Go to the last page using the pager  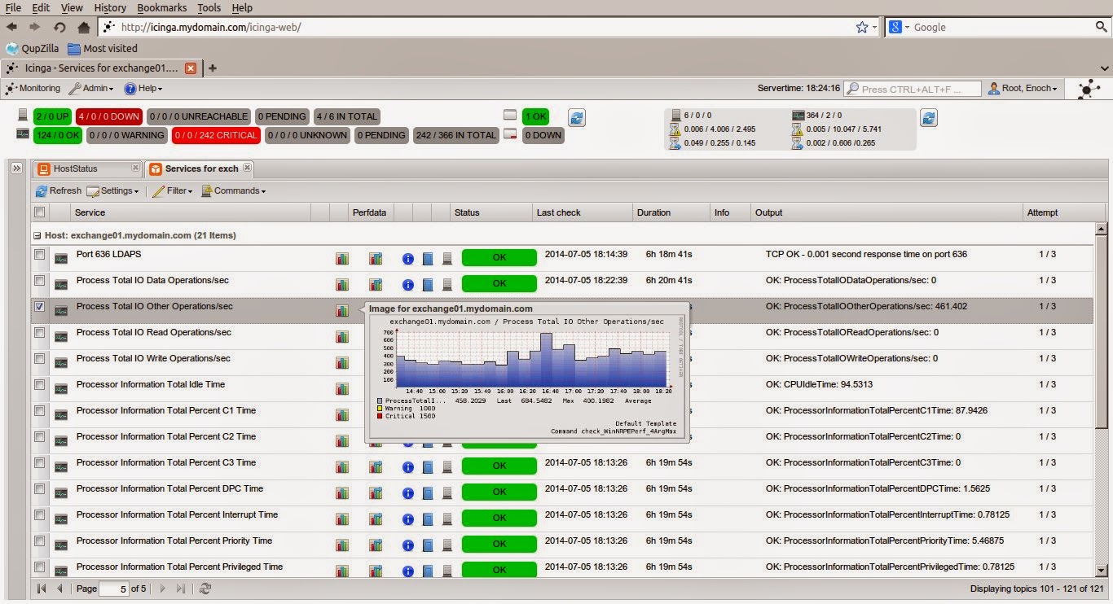click(181, 589)
